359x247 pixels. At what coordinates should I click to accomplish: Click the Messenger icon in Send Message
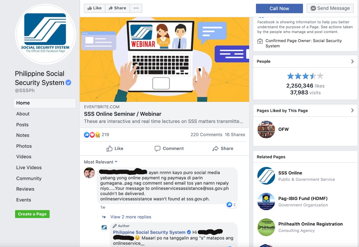coord(313,8)
